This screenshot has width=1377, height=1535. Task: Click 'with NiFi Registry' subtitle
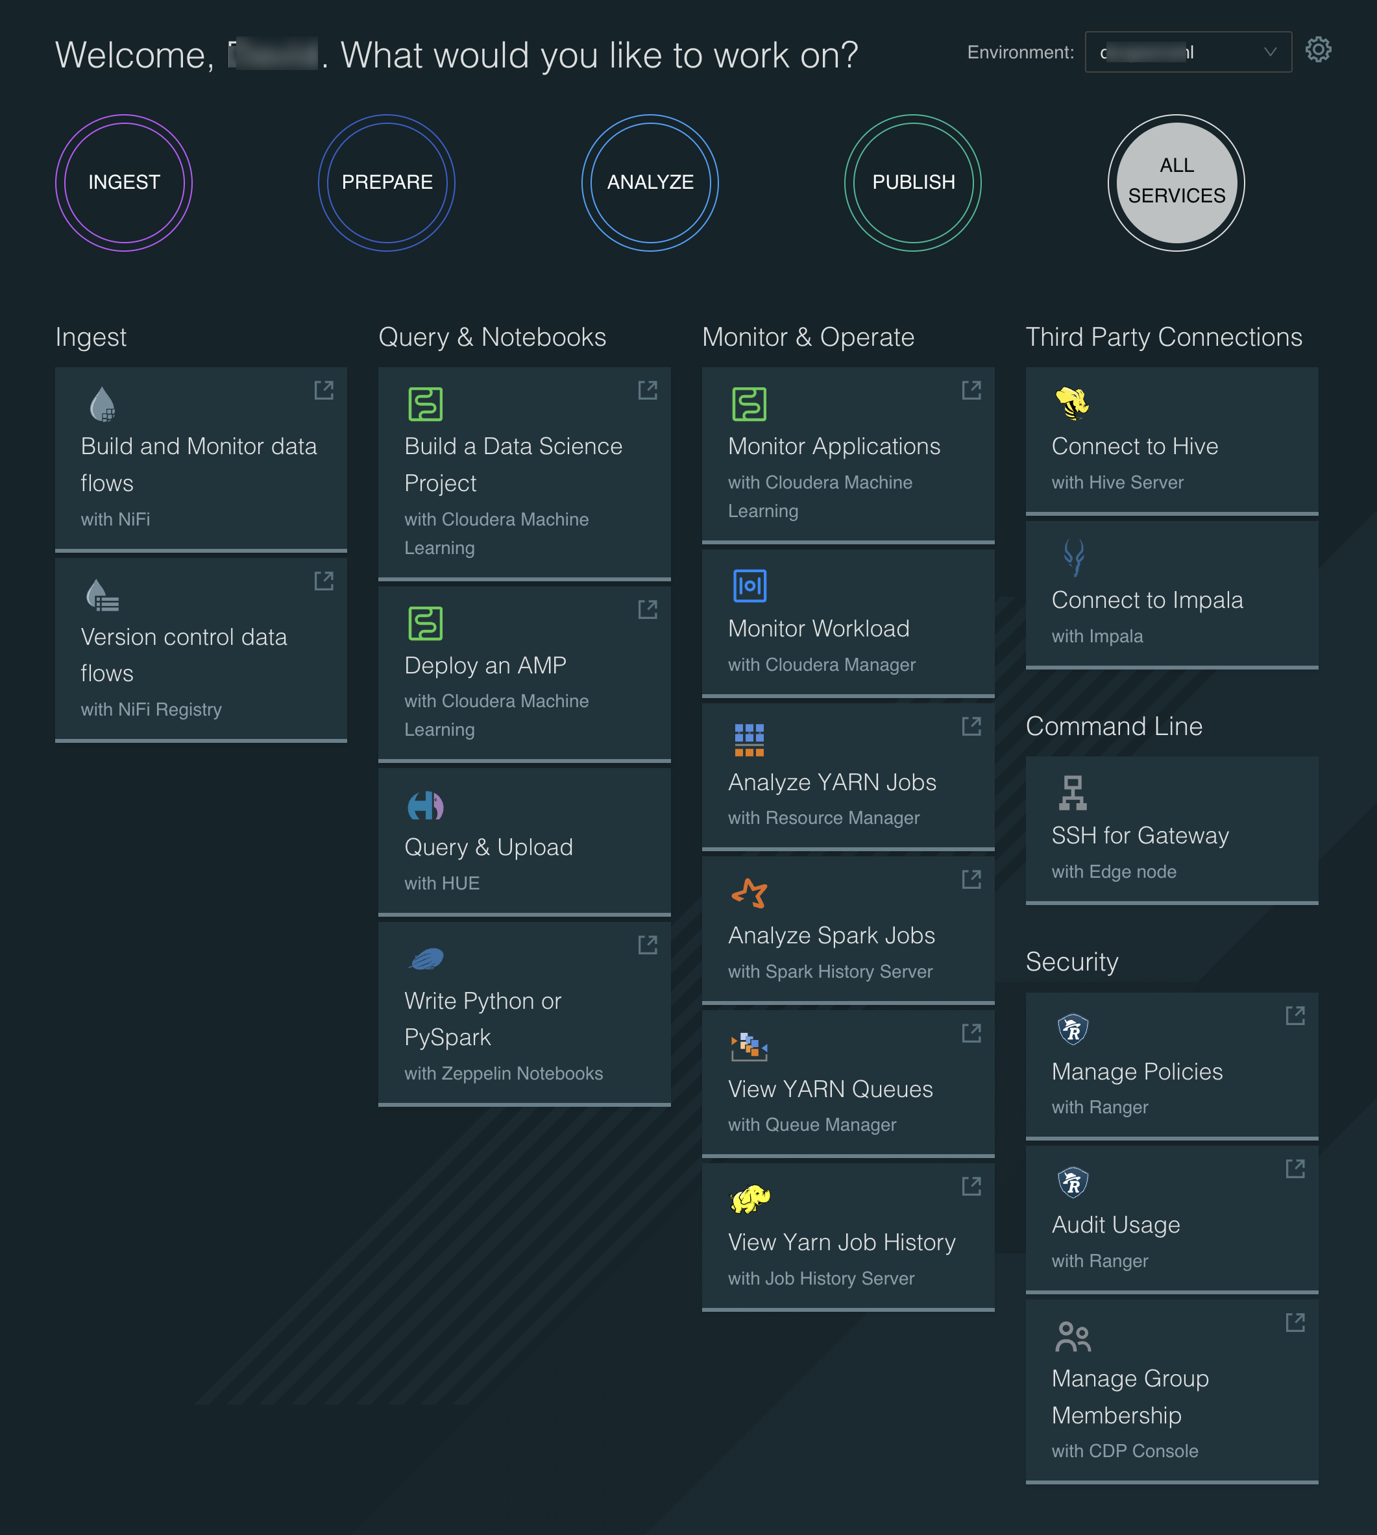tap(151, 710)
